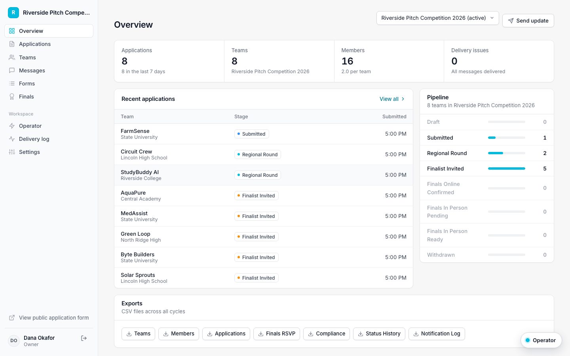The width and height of the screenshot is (570, 356).
Task: Click the Teams people icon
Action: tap(12, 57)
